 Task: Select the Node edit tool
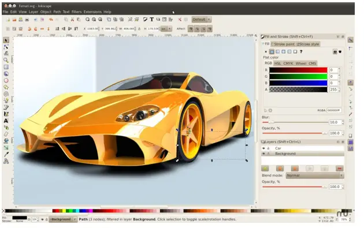coord(6,47)
